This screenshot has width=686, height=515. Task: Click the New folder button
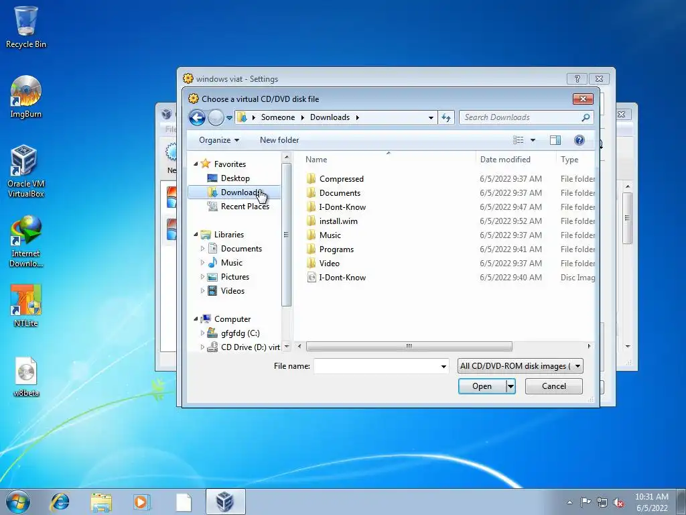[x=279, y=140]
